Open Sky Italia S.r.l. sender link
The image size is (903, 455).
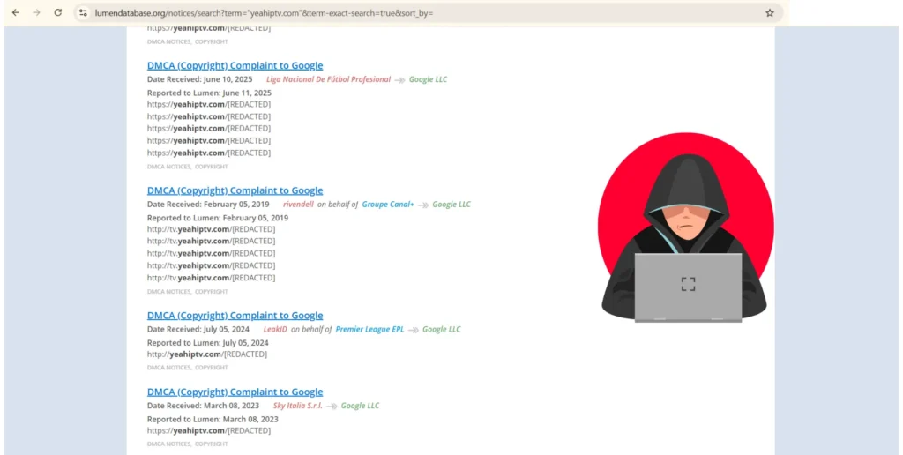(295, 406)
